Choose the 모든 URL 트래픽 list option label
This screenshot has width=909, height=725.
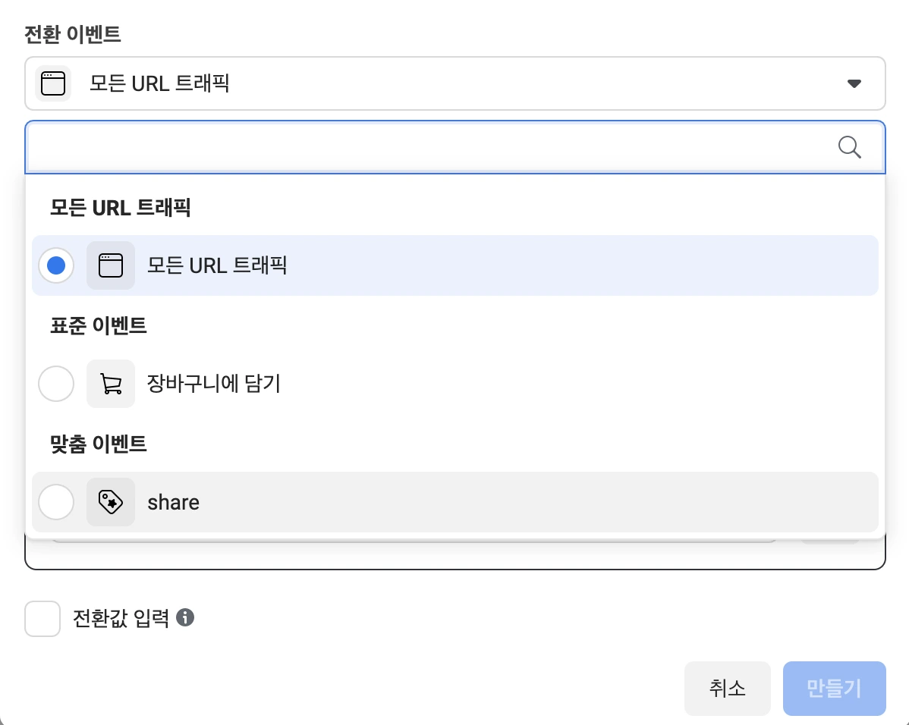coord(217,265)
